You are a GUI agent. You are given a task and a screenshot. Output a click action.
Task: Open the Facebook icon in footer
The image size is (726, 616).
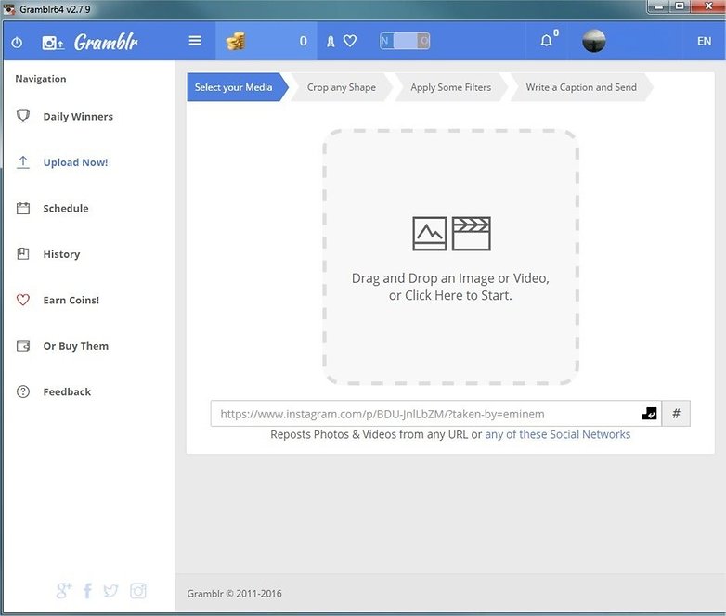coord(87,591)
